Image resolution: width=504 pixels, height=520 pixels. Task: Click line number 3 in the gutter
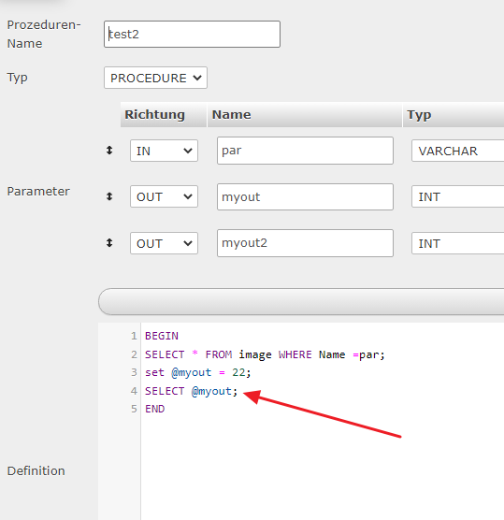click(134, 372)
